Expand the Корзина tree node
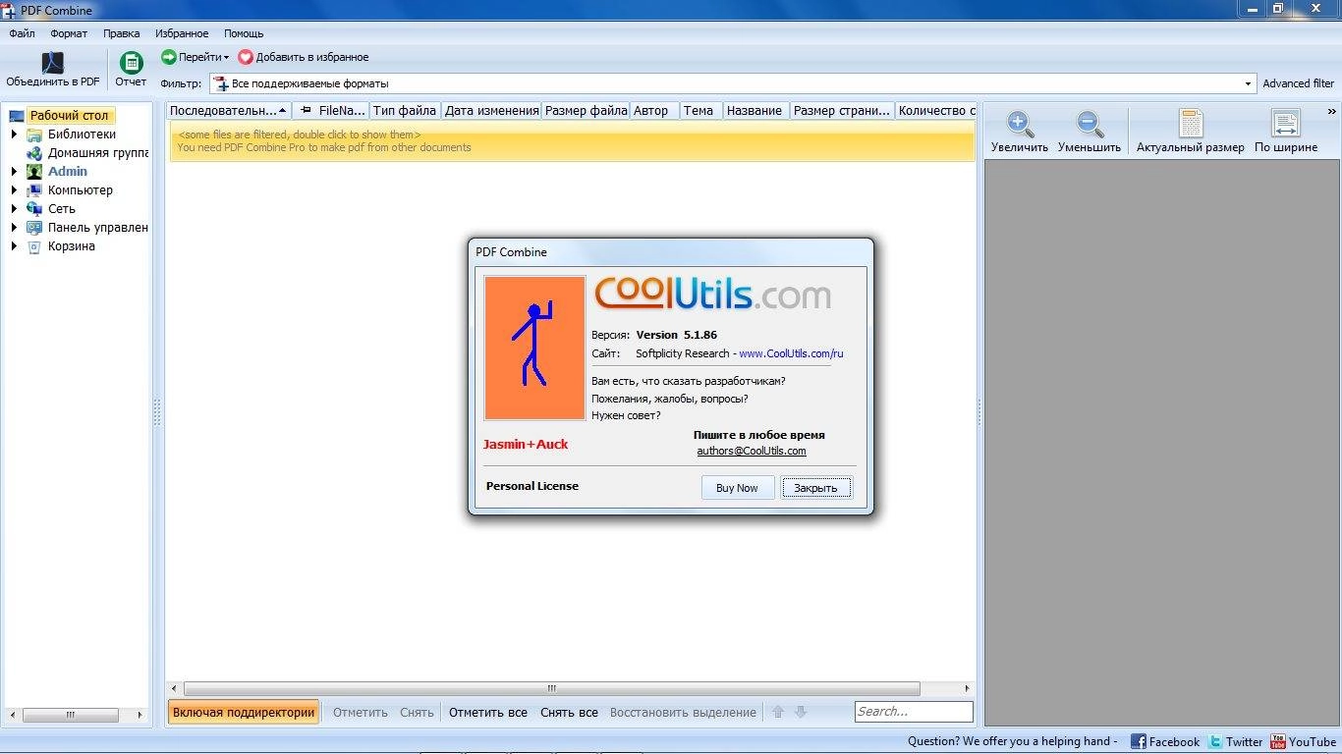The image size is (1342, 754). (14, 246)
